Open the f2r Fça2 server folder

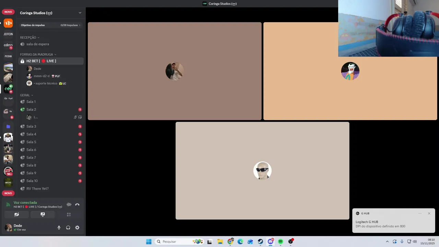(8, 98)
